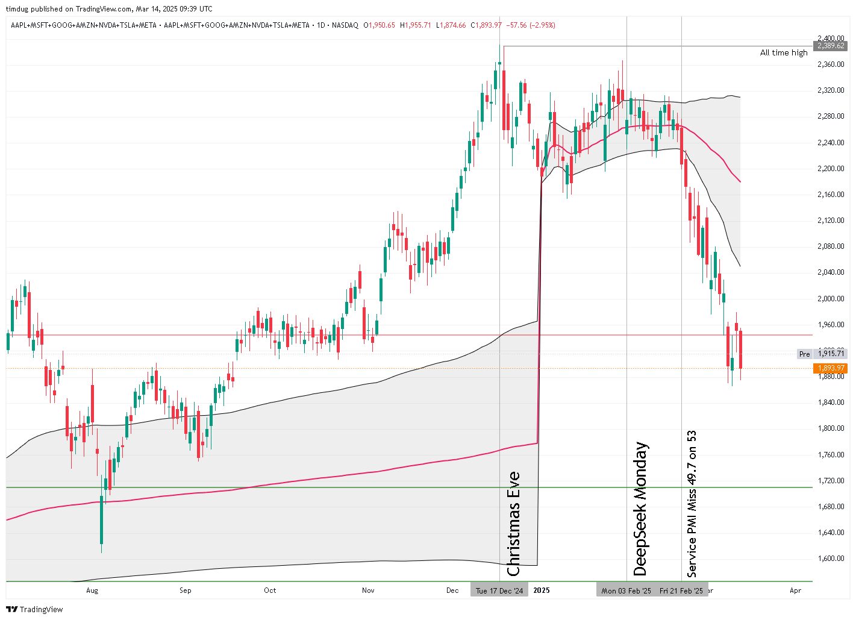
Task: Click the 2,040.00 price axis label
Action: [x=831, y=272]
